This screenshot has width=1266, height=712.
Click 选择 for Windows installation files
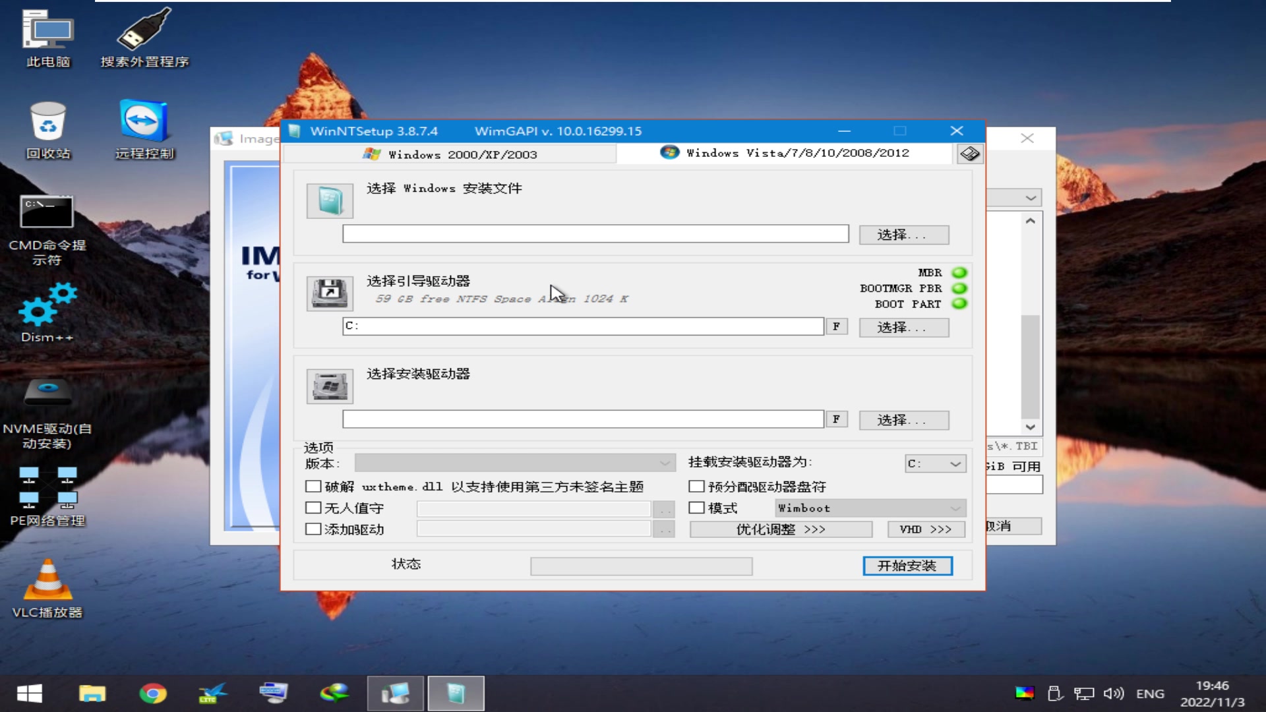[x=903, y=235]
